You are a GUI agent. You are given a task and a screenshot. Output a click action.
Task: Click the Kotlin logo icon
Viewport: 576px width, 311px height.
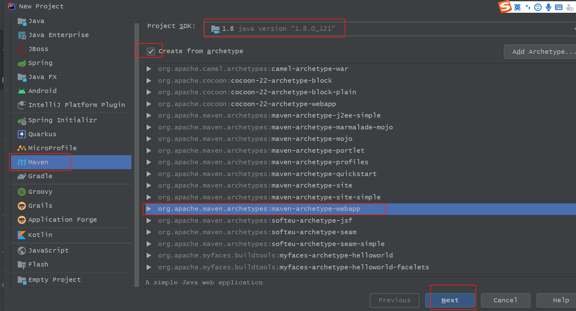(x=22, y=235)
